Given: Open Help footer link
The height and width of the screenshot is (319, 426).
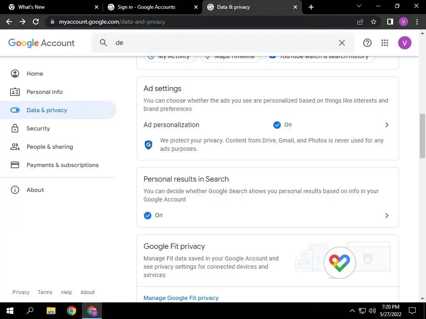Looking at the screenshot, I should (66, 292).
